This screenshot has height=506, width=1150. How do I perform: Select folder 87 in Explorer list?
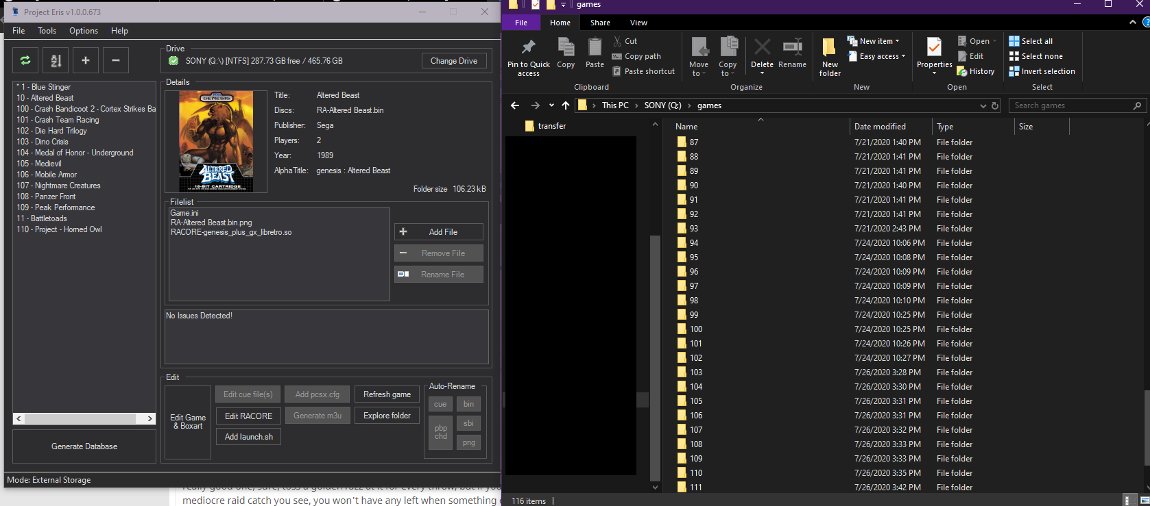[694, 142]
